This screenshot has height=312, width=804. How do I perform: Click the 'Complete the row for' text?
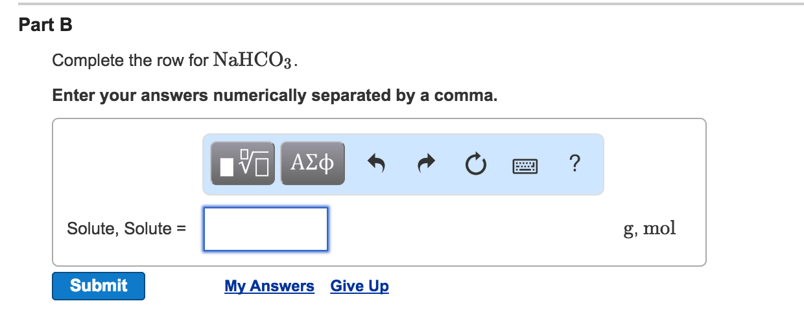[x=130, y=61]
